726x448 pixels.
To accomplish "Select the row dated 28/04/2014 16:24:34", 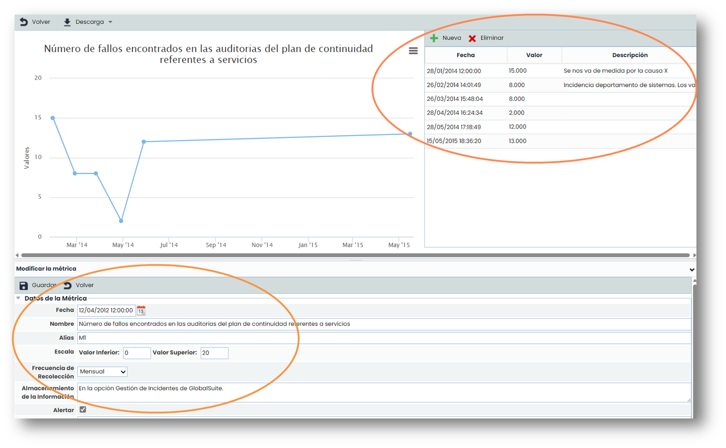I will point(455,113).
